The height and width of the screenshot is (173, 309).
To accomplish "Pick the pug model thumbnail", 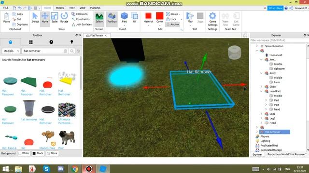I will 67,137.
